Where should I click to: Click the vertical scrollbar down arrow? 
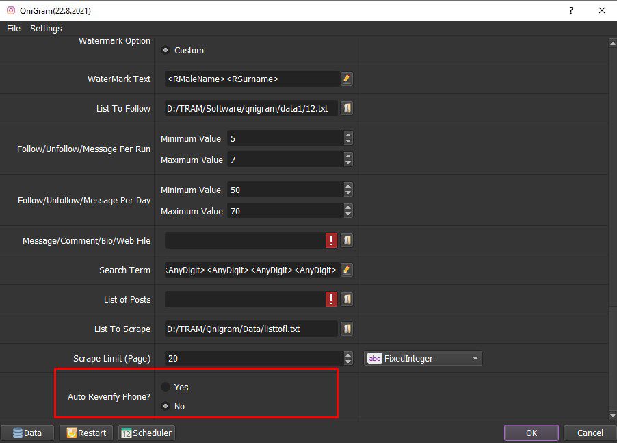[x=613, y=416]
